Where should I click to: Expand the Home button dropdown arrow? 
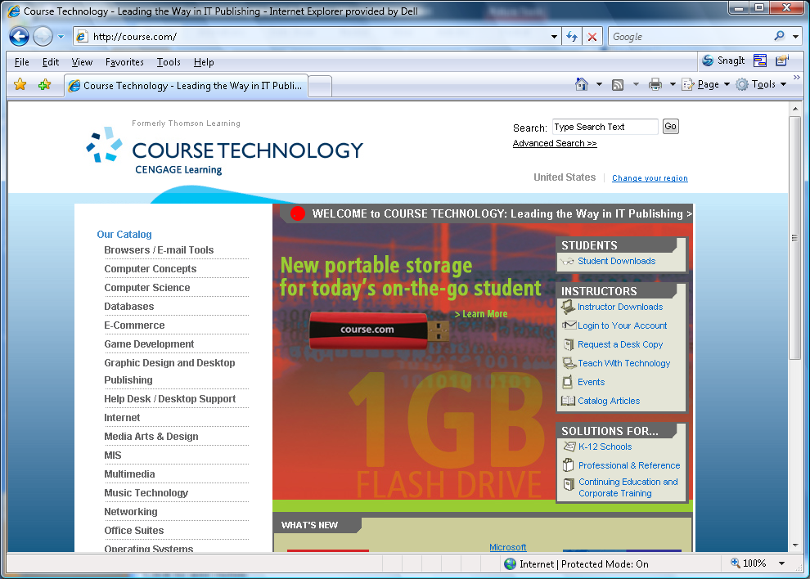point(599,84)
